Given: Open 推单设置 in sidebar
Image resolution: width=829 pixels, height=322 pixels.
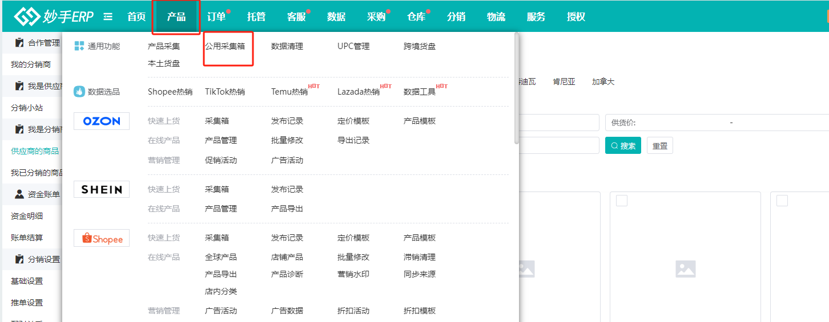Looking at the screenshot, I should tap(27, 303).
